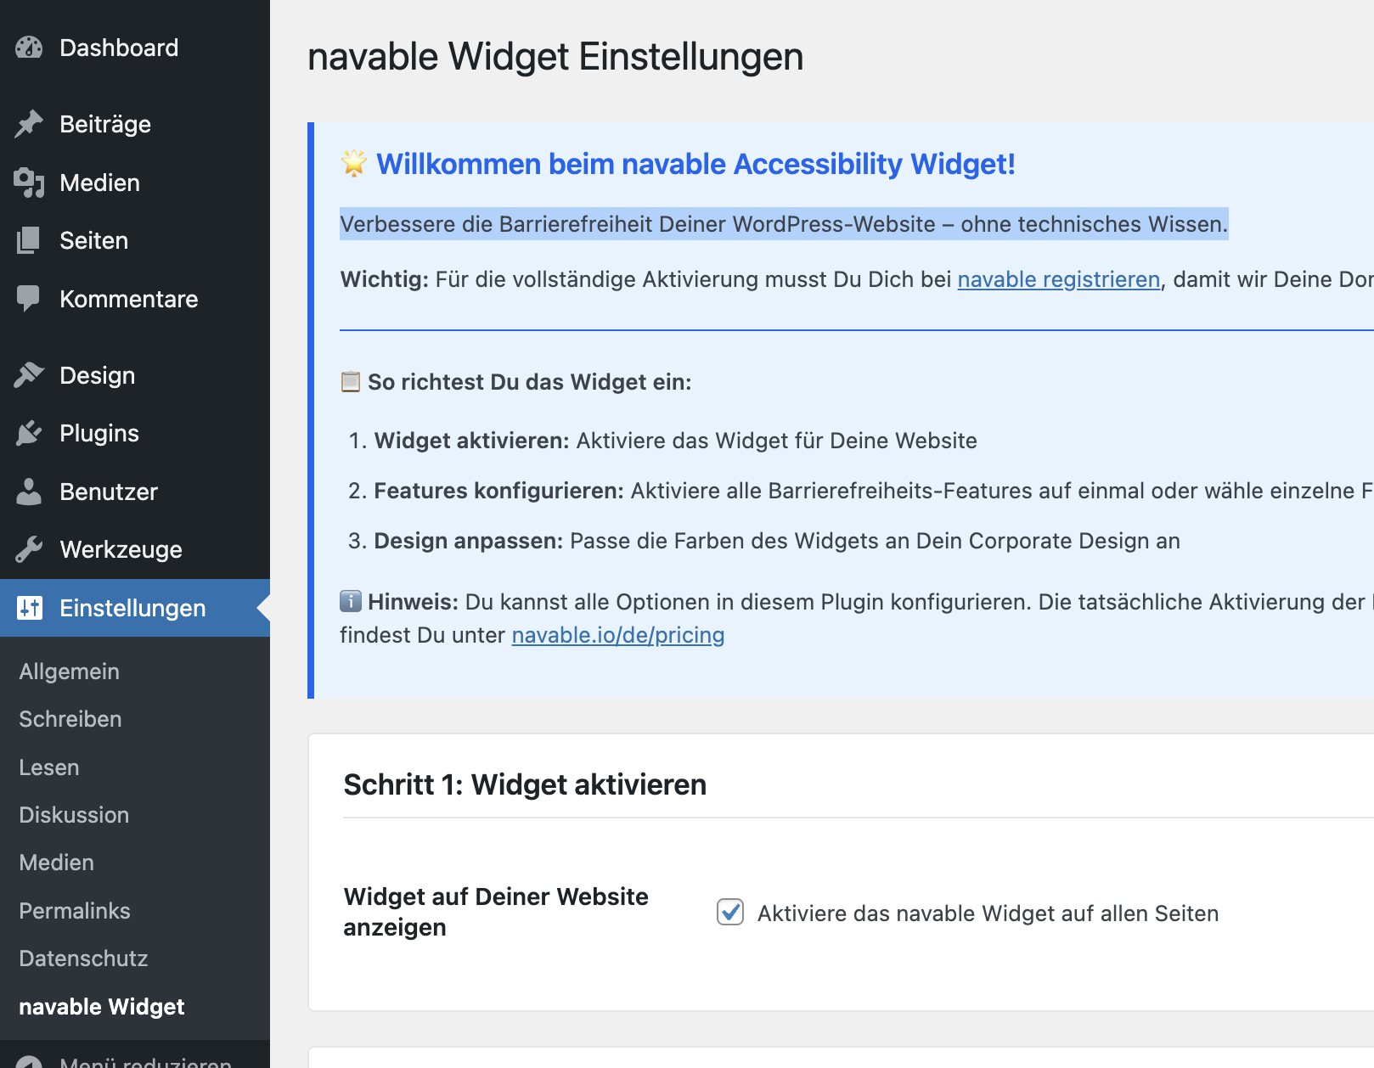
Task: Open Werkzeuge via the wrench icon
Action: pos(28,549)
